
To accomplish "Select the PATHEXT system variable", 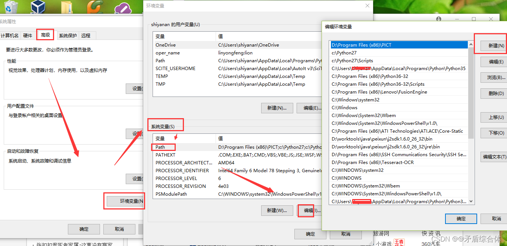I will (237, 155).
